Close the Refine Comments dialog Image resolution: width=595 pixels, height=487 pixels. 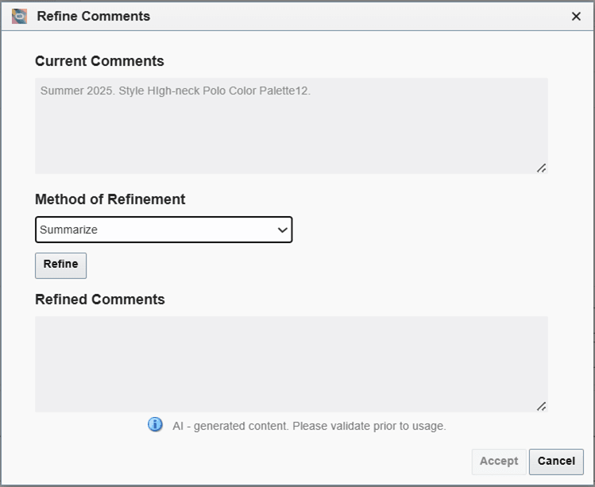[576, 17]
